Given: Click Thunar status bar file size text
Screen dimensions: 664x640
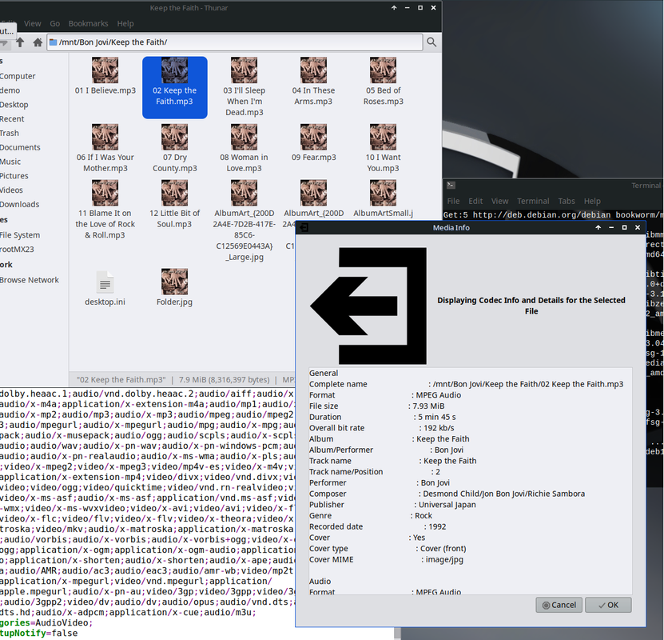Looking at the screenshot, I should coord(224,380).
